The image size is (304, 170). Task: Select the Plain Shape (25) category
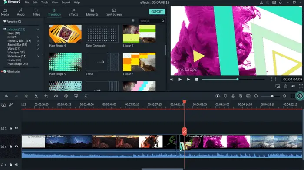(18, 64)
